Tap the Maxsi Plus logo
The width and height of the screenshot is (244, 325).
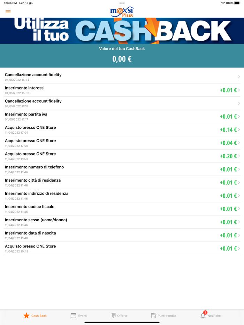pyautogui.click(x=122, y=12)
